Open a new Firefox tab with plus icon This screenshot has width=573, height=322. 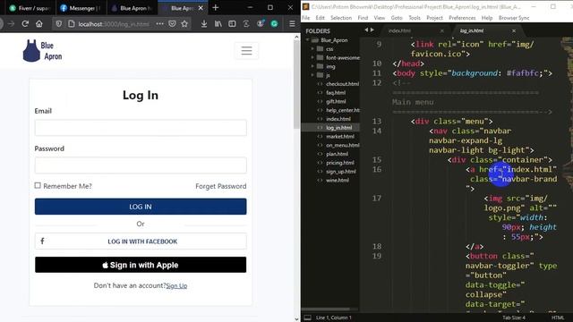click(x=215, y=8)
